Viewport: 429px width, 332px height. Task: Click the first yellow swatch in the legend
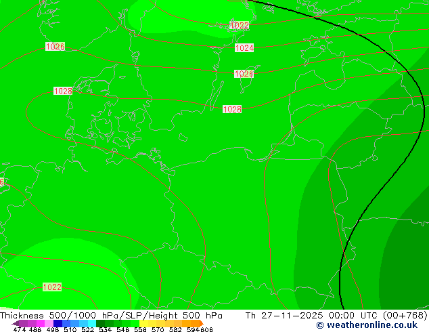pyautogui.click(x=143, y=323)
